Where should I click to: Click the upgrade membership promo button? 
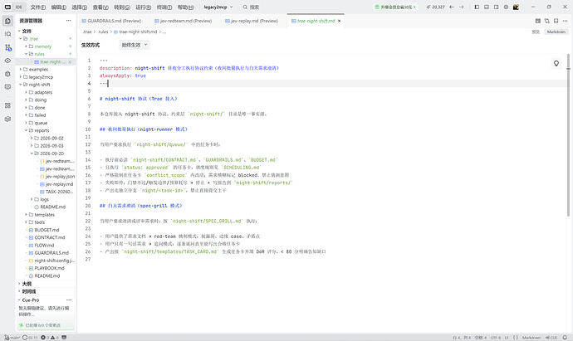click(395, 7)
